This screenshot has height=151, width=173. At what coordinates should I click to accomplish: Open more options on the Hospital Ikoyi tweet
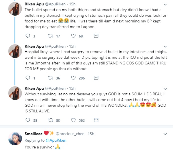point(166,47)
